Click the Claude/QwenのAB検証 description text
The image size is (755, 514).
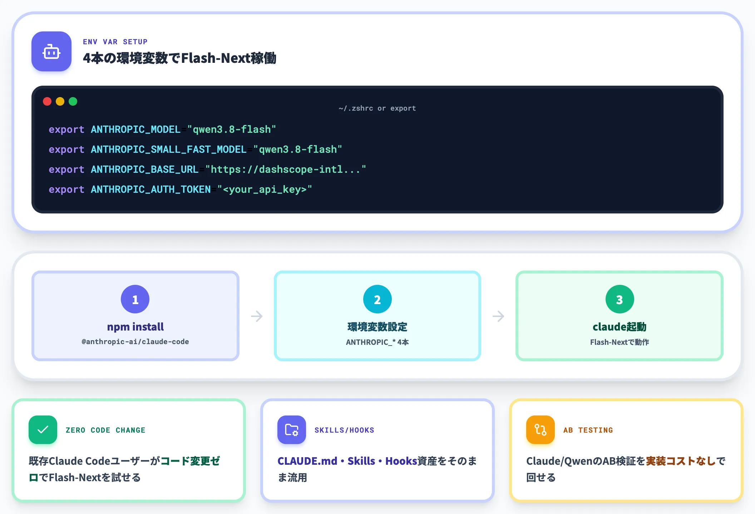626,469
